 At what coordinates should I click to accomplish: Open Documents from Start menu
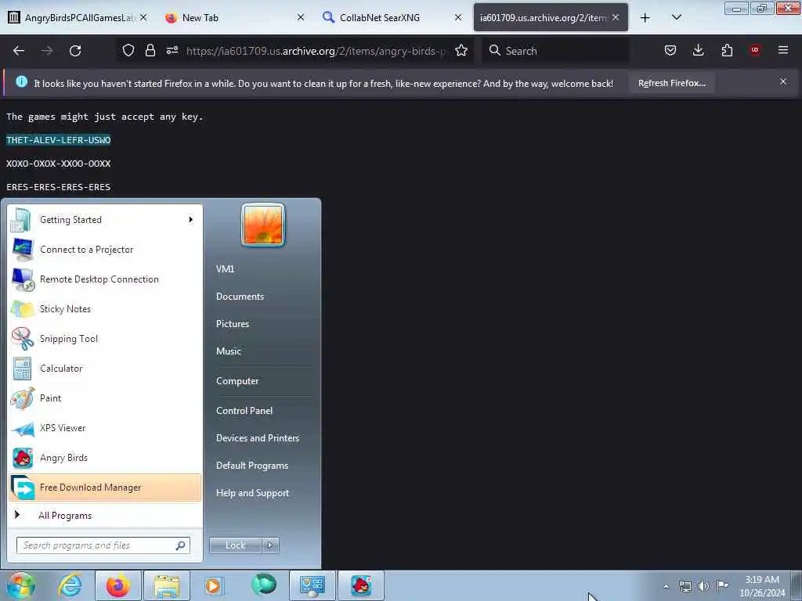tap(240, 297)
